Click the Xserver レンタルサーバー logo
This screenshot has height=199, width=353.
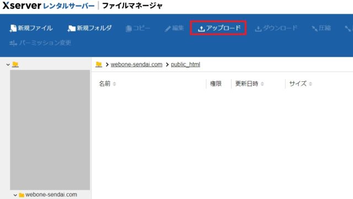tap(49, 5)
